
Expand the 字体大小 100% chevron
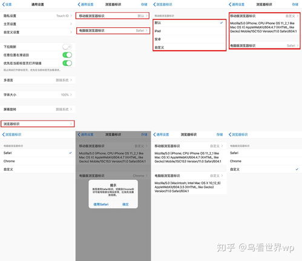click(71, 94)
